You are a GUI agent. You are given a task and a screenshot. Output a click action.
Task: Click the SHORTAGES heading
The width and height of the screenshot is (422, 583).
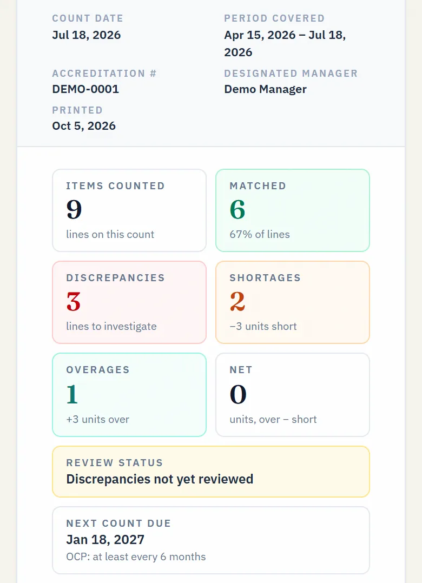(265, 278)
